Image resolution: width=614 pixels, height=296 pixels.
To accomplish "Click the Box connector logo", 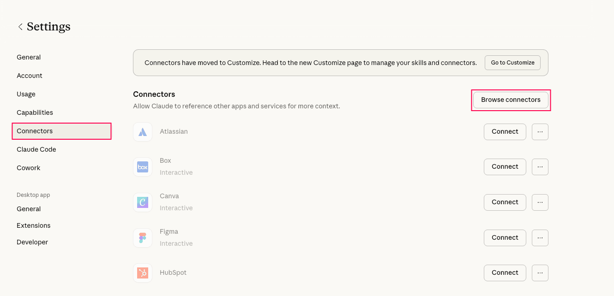I will (x=143, y=166).
